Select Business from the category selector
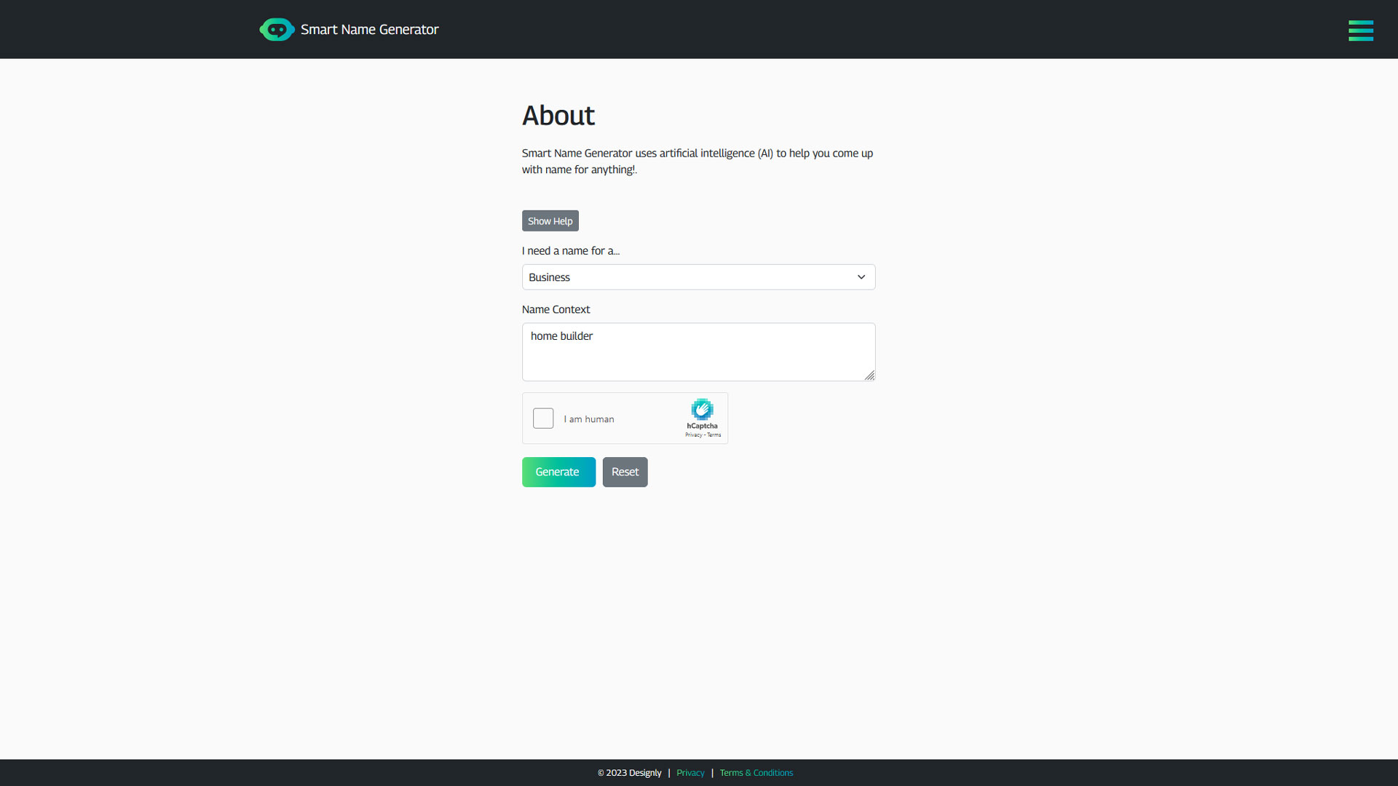 [x=698, y=277]
